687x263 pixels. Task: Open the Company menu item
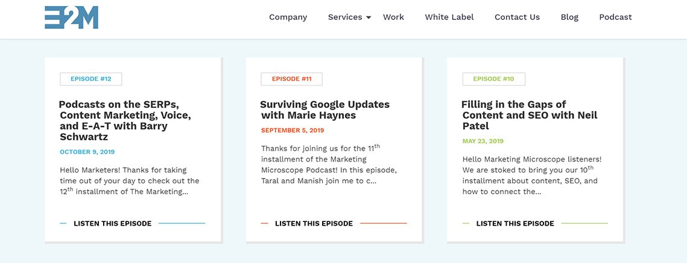click(x=288, y=17)
